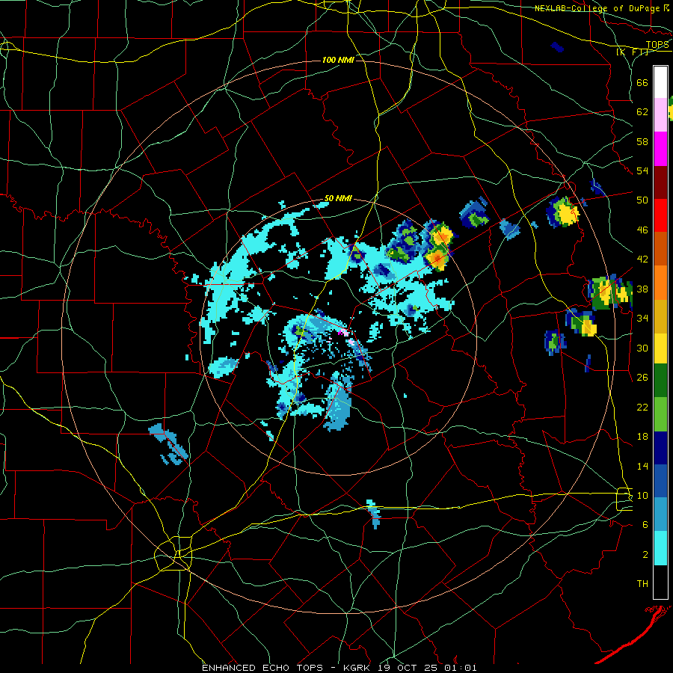Click the "62" legend value
The image size is (673, 673).
[x=642, y=111]
